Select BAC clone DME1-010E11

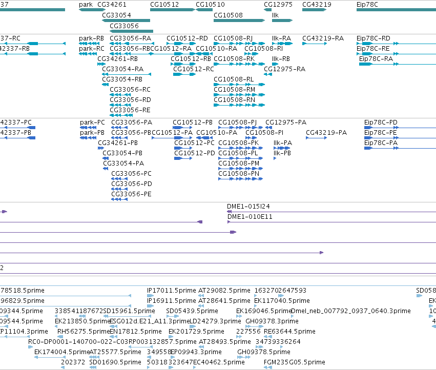[x=250, y=217]
